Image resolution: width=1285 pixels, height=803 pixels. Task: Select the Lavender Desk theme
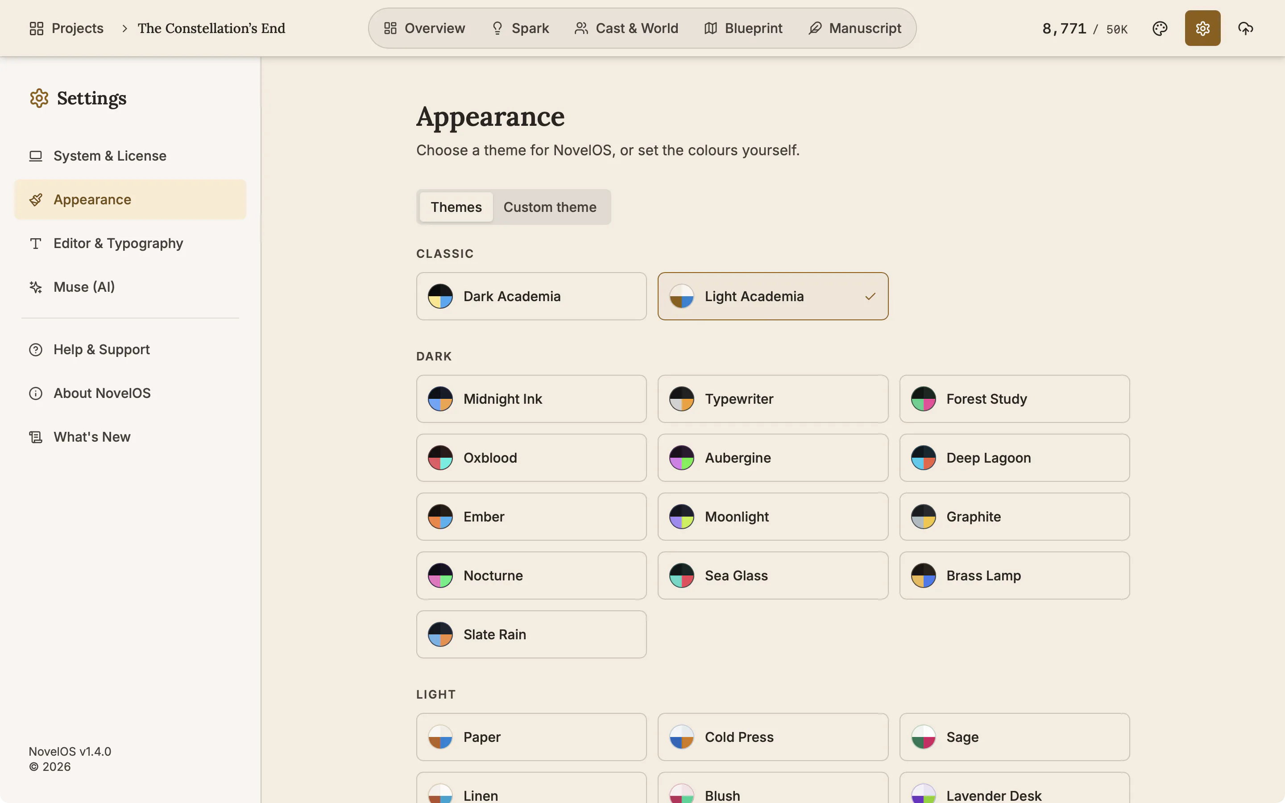(x=1014, y=788)
